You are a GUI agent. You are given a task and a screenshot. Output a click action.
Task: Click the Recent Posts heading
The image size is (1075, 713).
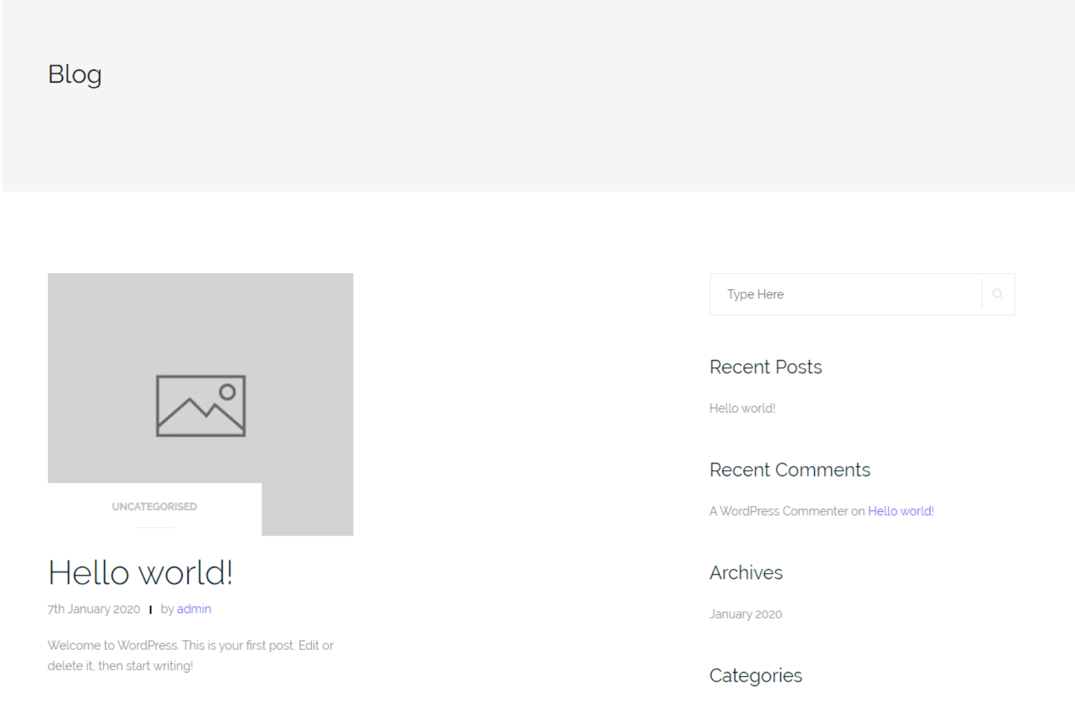point(765,367)
